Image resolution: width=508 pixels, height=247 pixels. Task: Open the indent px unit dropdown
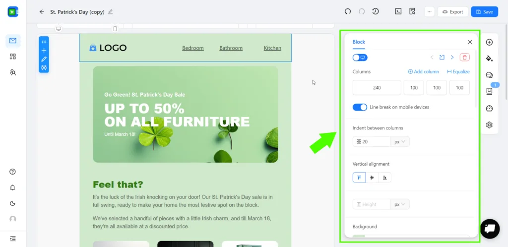(400, 141)
